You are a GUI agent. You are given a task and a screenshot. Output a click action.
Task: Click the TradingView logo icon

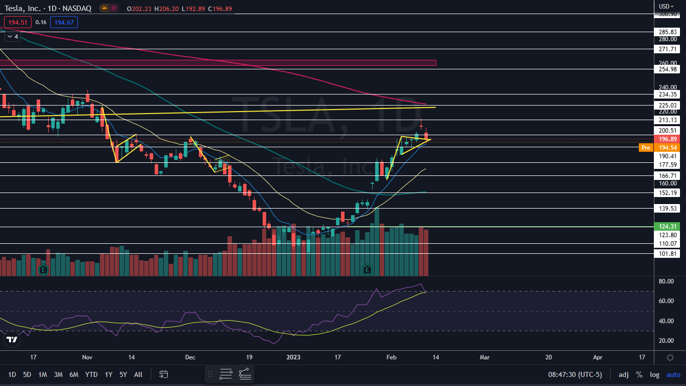12,340
